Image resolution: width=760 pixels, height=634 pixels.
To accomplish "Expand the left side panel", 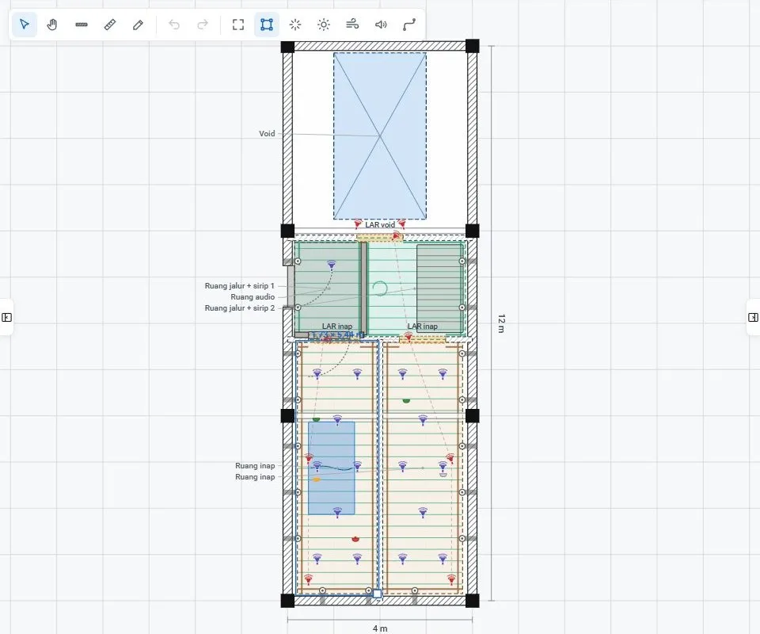I will (7, 317).
